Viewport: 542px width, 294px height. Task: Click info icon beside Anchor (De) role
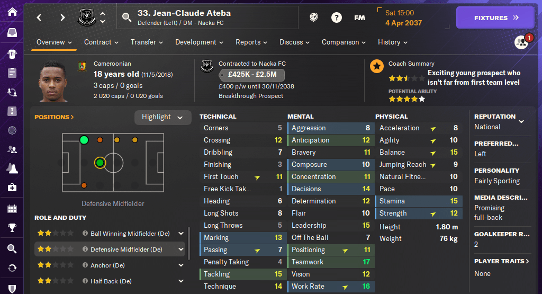[85, 265]
